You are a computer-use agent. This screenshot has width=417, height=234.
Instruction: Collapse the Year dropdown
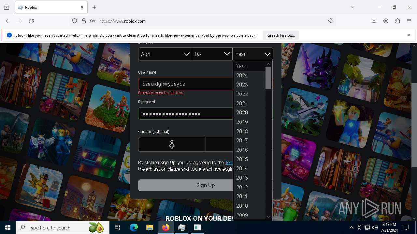click(253, 54)
